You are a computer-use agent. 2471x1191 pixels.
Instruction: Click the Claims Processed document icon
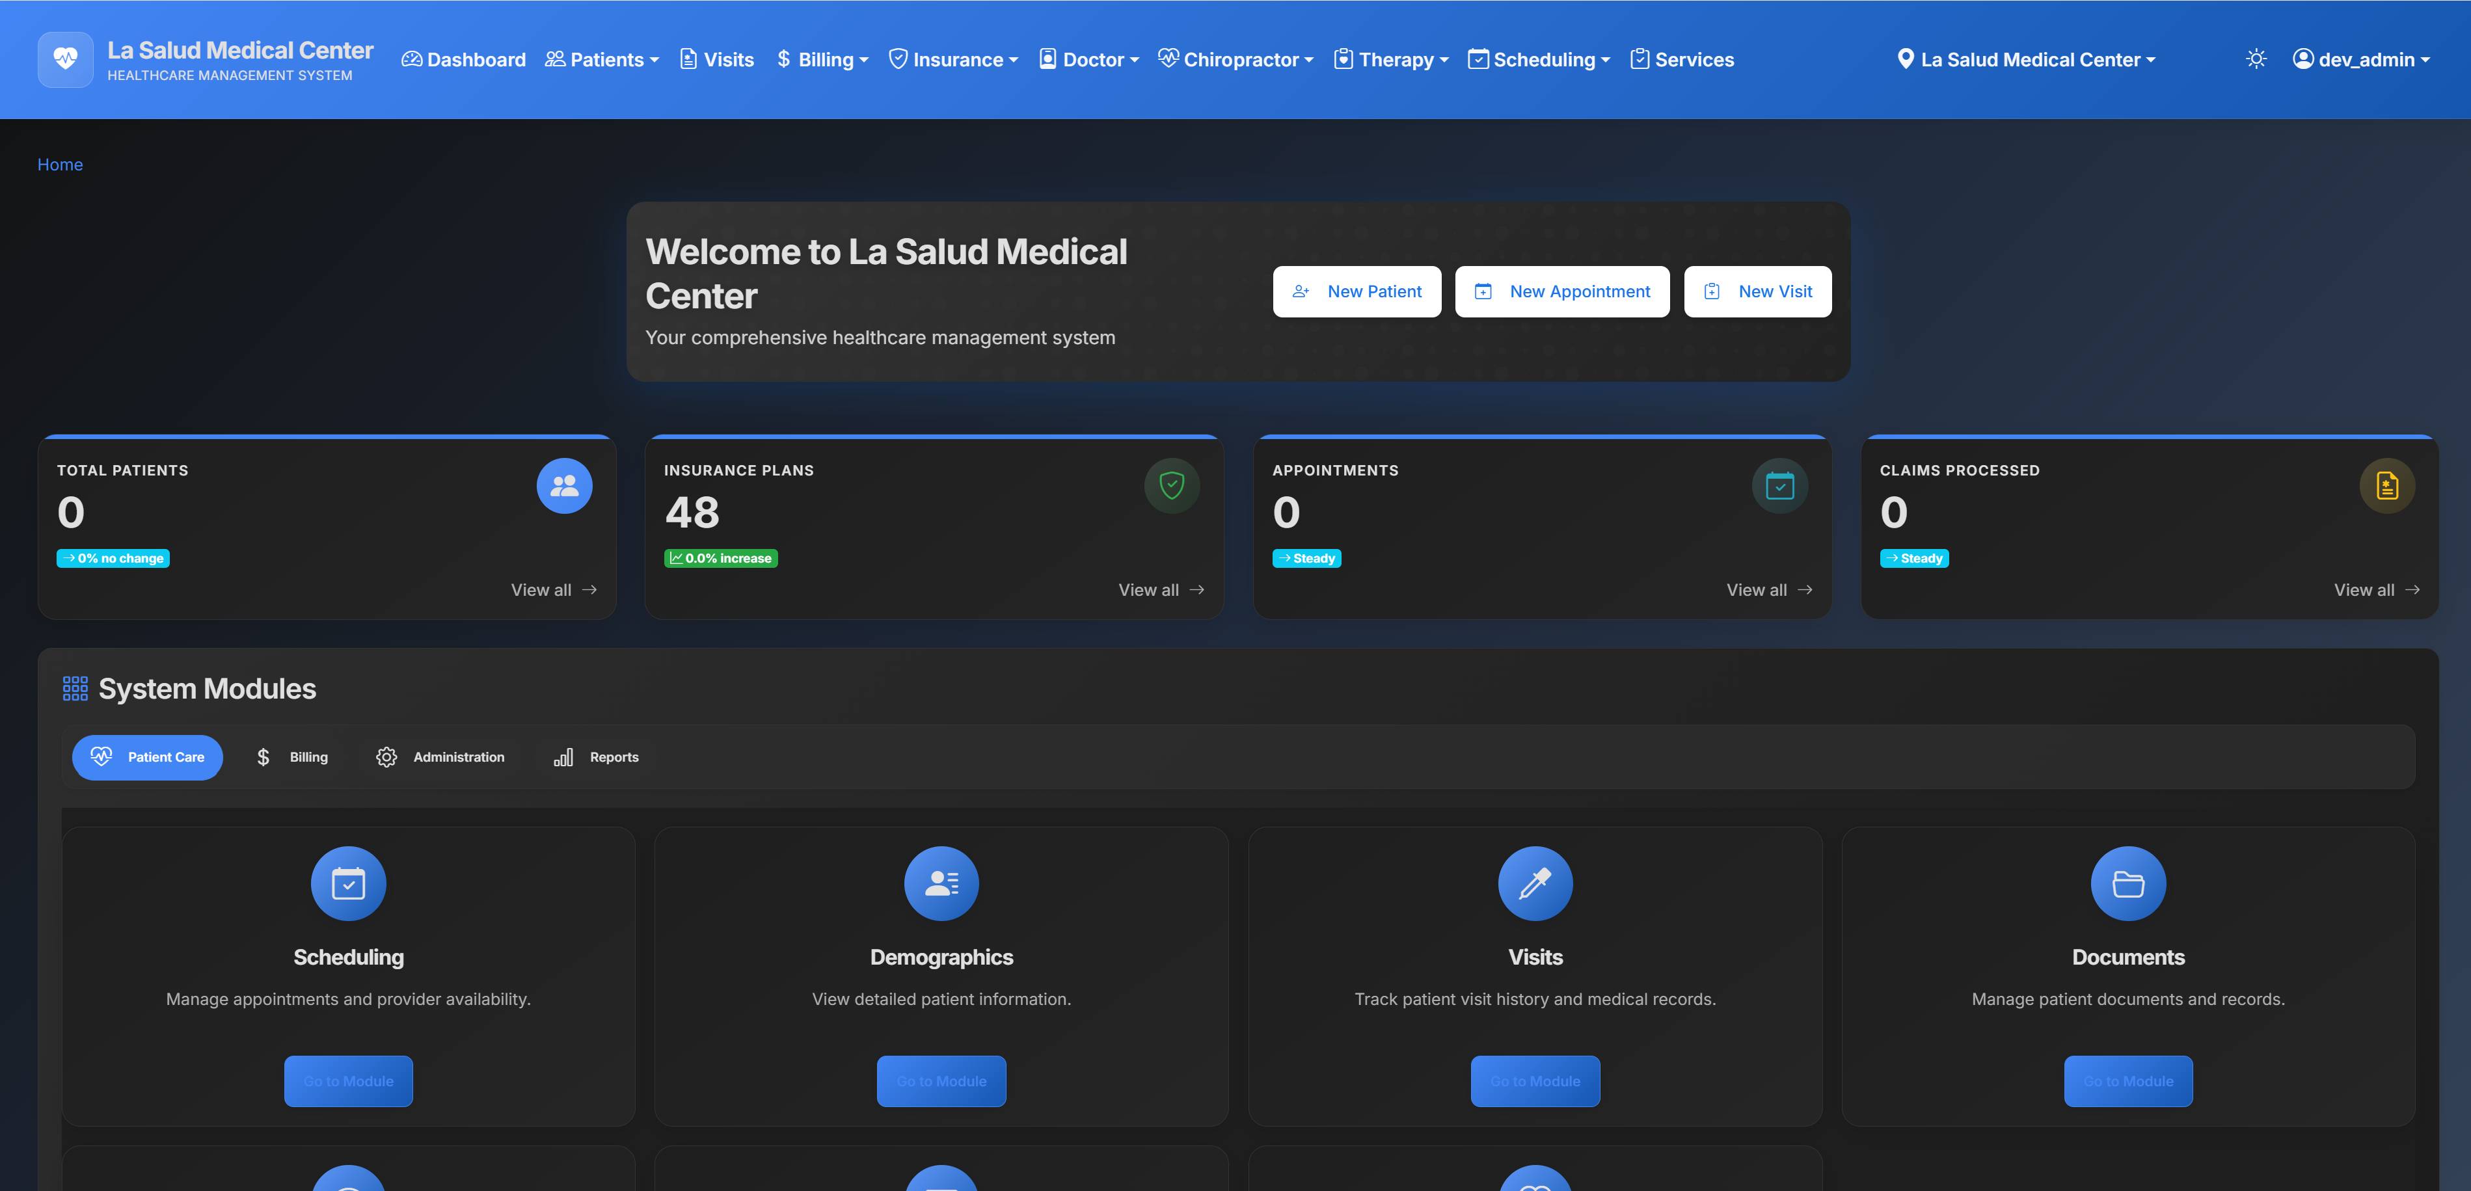[2386, 485]
